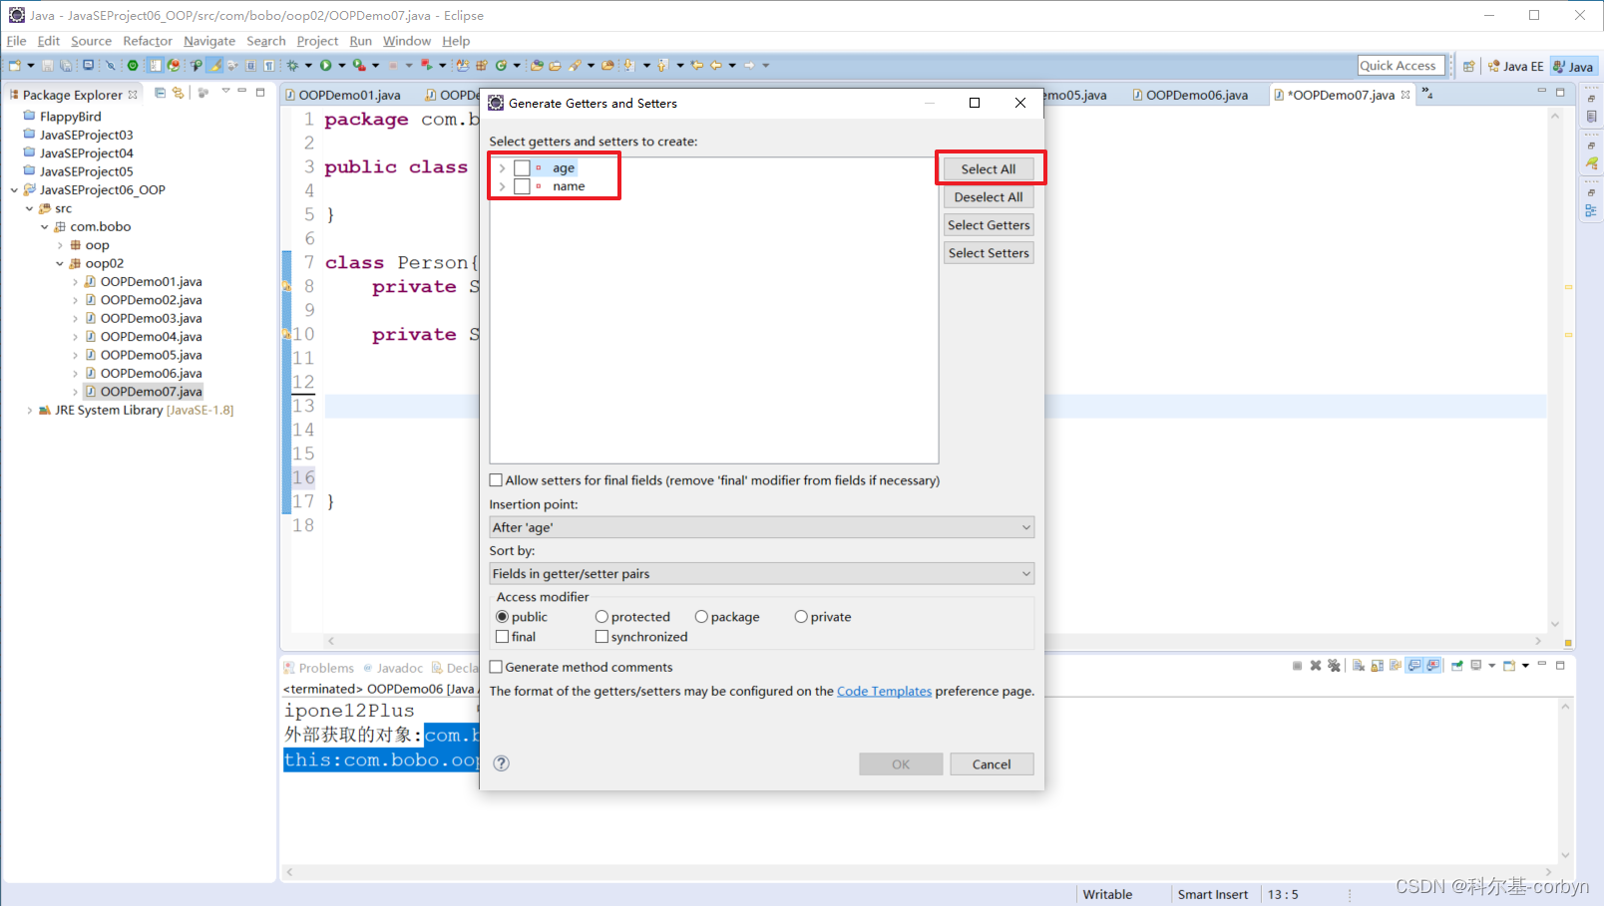
Task: Click the green Run toolbar icon
Action: [326, 66]
